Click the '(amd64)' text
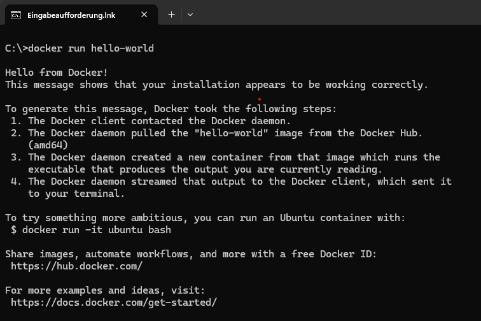 48,145
